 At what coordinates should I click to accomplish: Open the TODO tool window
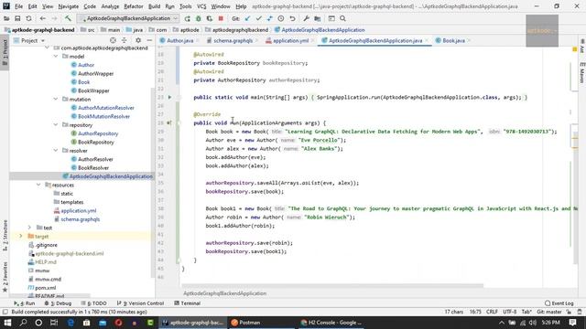(94, 303)
